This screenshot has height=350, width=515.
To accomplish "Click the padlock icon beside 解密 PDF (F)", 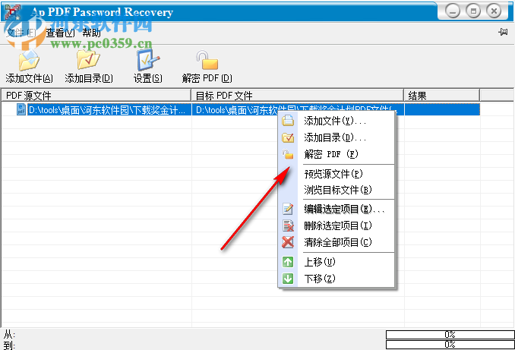I will tap(288, 154).
